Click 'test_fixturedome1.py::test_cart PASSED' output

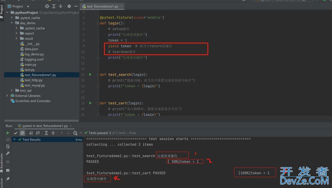click(x=126, y=173)
